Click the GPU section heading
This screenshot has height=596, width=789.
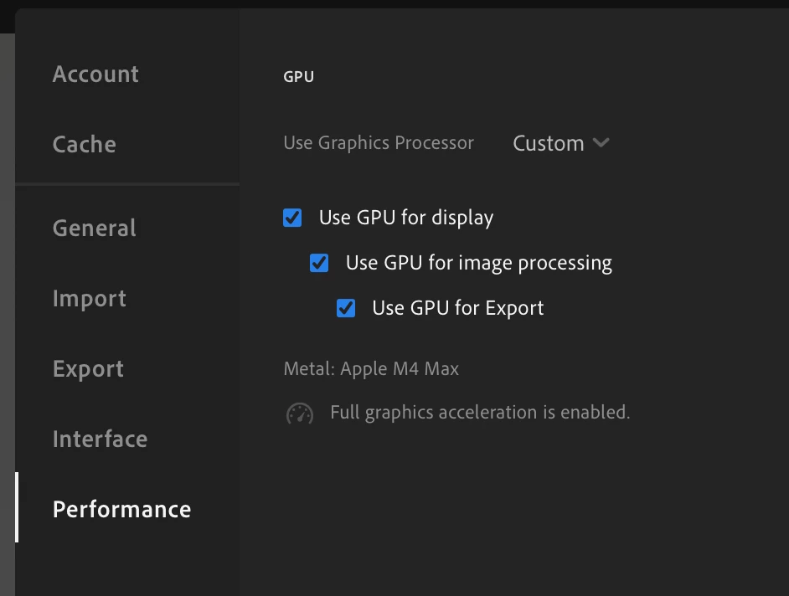[298, 77]
